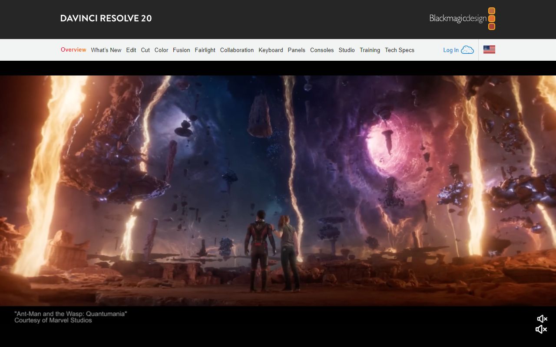Viewport: 556px width, 347px height.
Task: Open the Panels section
Action: pos(296,50)
